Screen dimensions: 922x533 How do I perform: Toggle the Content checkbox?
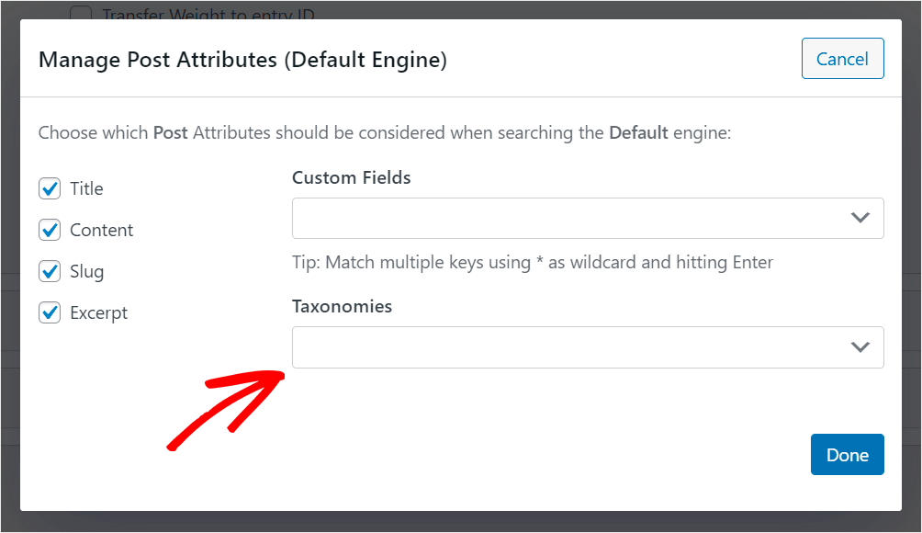pos(50,230)
